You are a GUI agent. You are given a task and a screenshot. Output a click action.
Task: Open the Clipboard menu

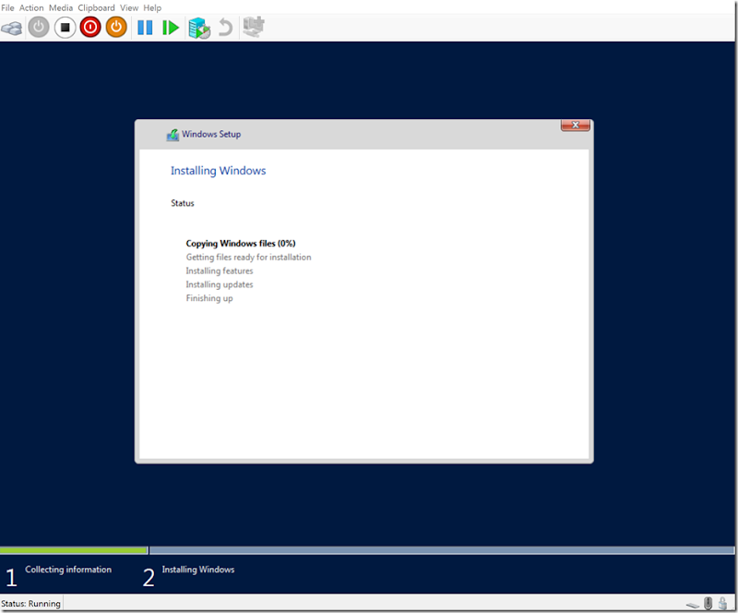96,7
